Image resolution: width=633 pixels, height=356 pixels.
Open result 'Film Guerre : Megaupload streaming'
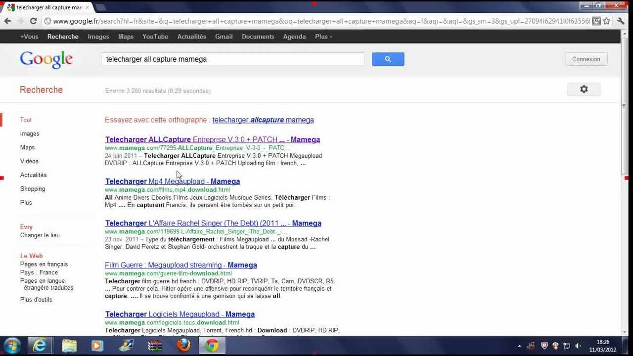point(181,265)
